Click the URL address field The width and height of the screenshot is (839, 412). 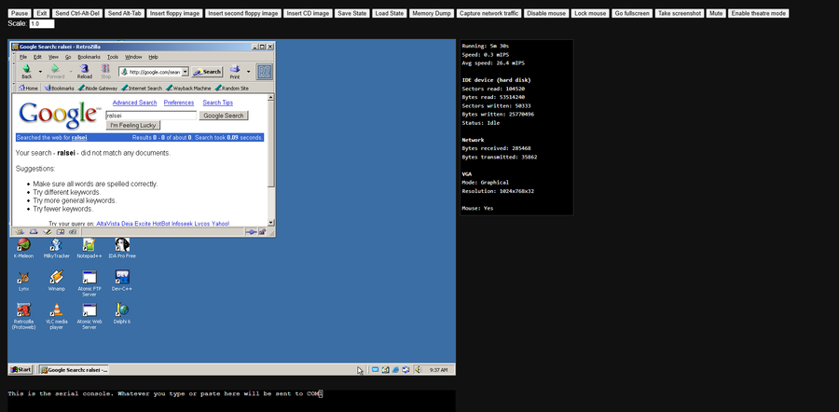pyautogui.click(x=155, y=72)
